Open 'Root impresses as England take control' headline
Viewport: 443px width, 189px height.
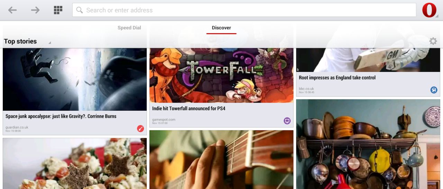pyautogui.click(x=337, y=78)
